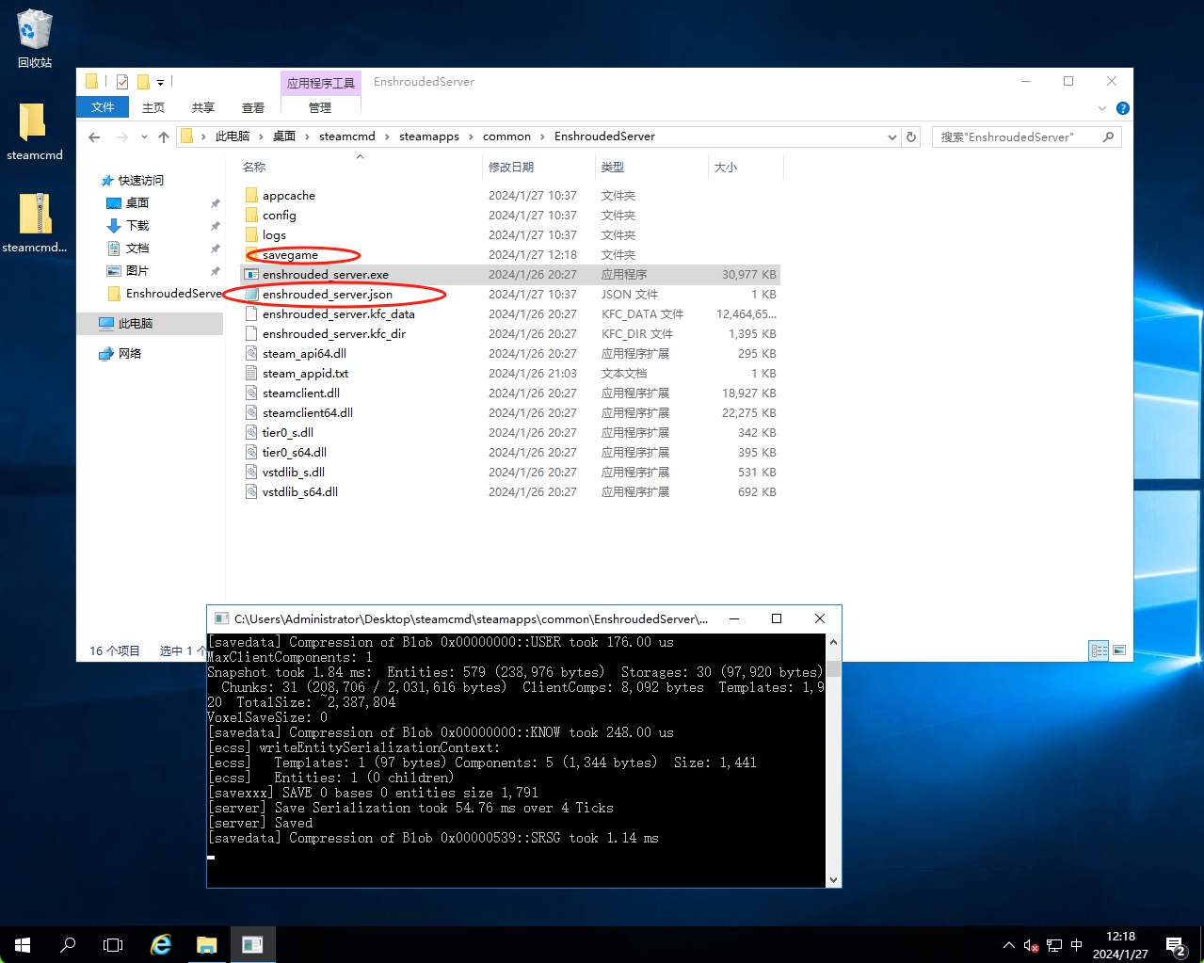Select the logs folder icon
The height and width of the screenshot is (963, 1204).
251,235
